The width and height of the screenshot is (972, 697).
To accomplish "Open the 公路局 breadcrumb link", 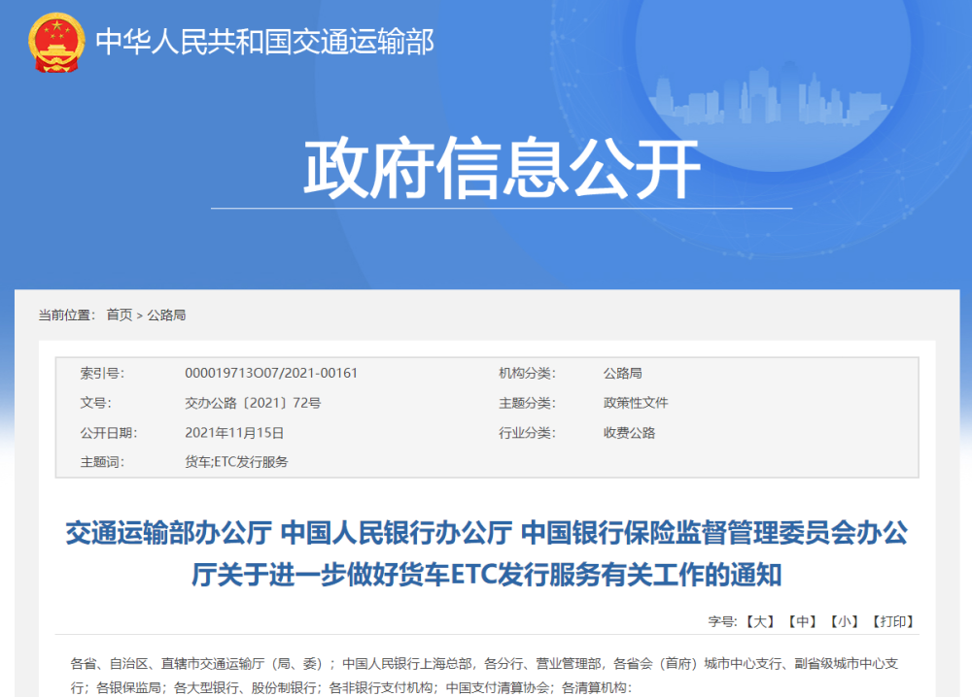I will tap(168, 314).
